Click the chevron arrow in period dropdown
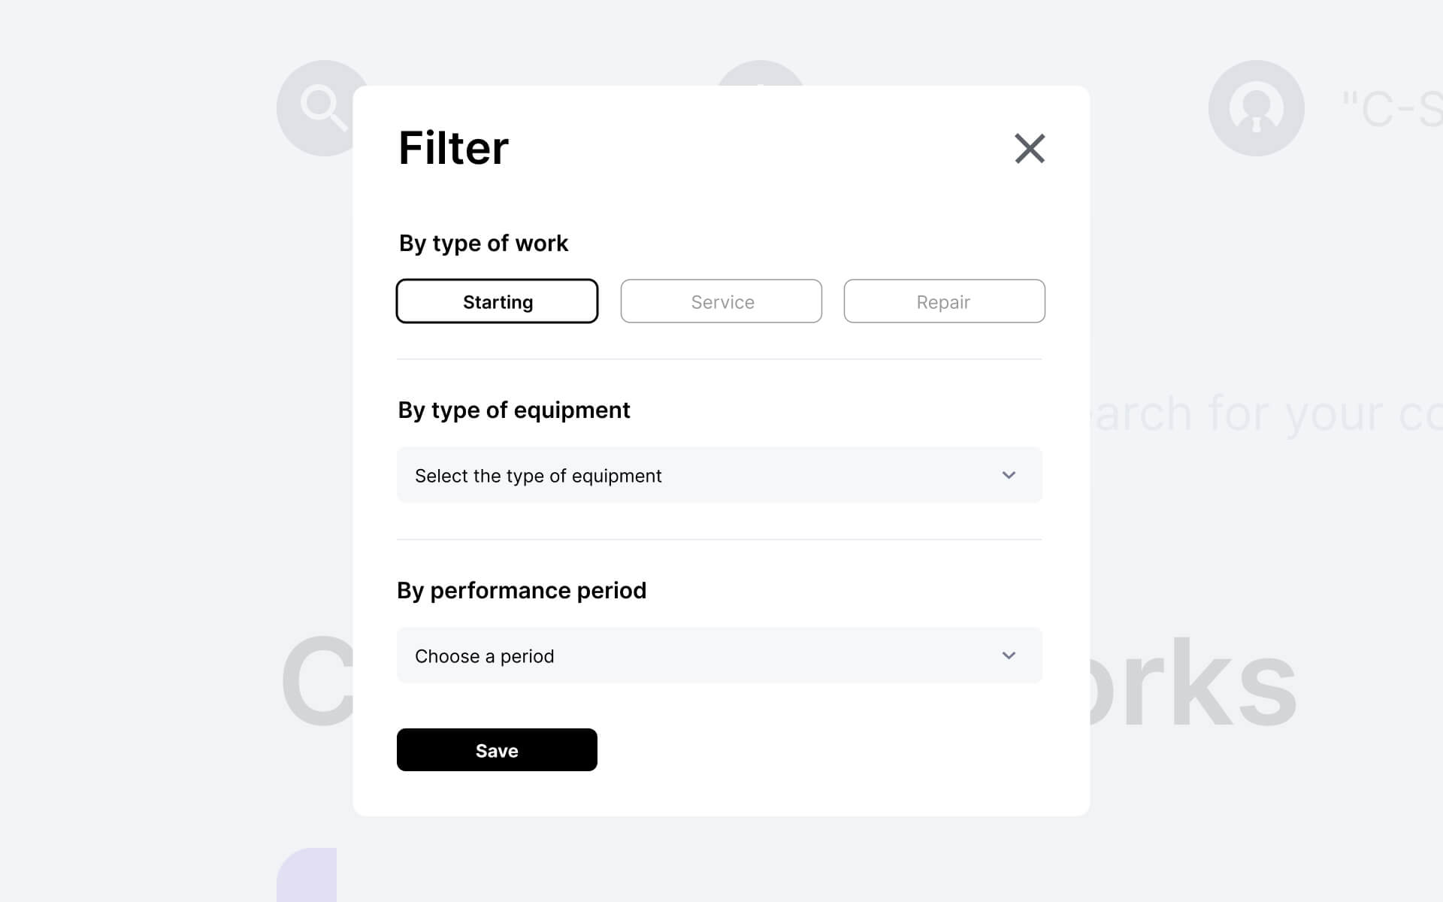This screenshot has height=902, width=1443. pos(1009,655)
